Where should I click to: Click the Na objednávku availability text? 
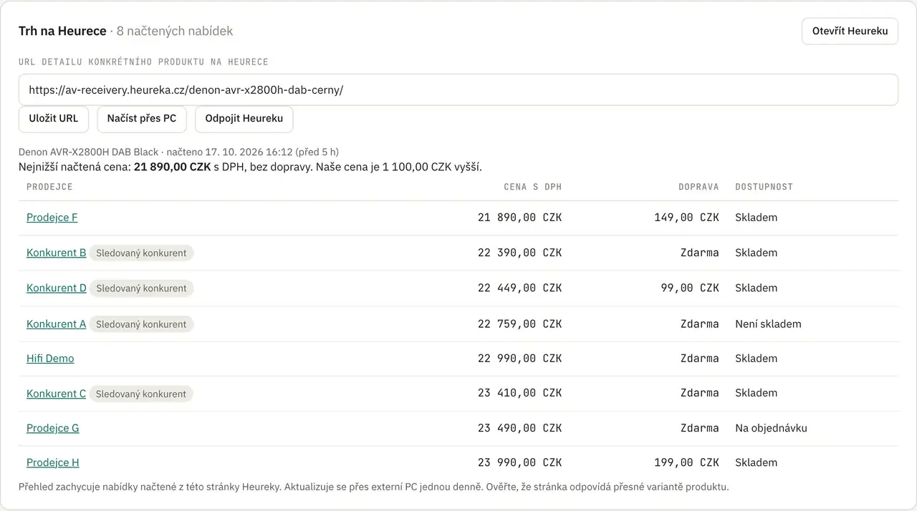[771, 428]
